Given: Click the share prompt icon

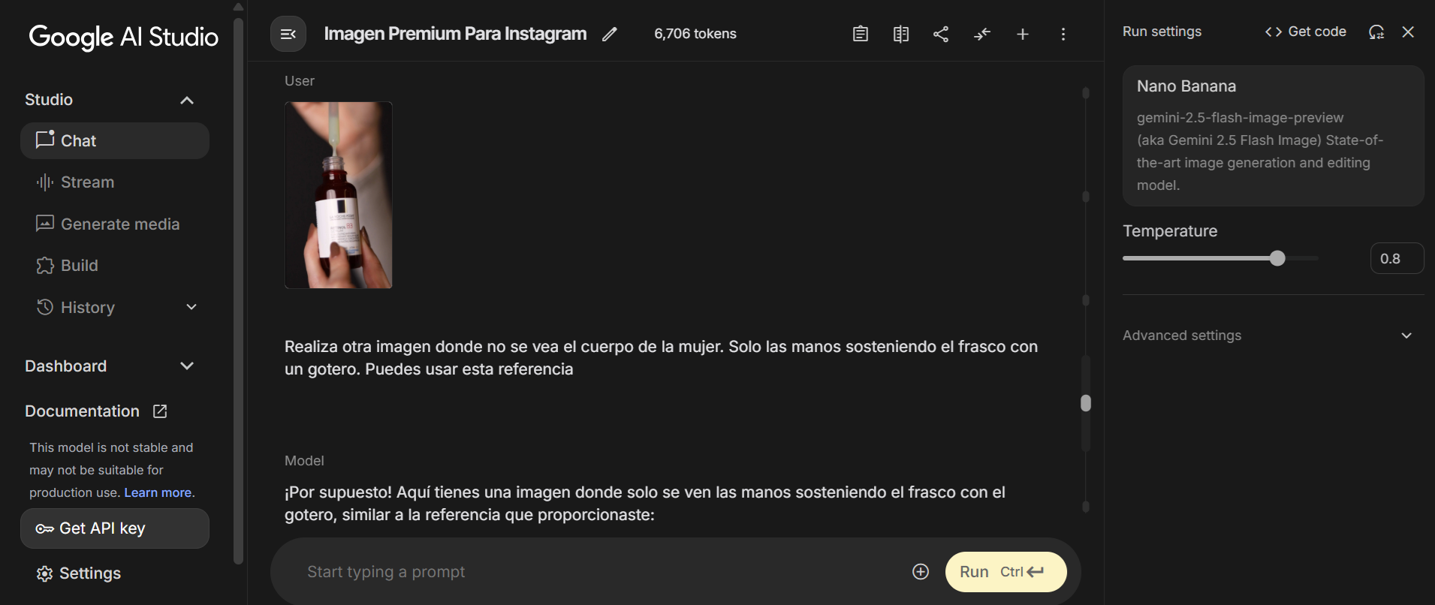Looking at the screenshot, I should coord(941,34).
